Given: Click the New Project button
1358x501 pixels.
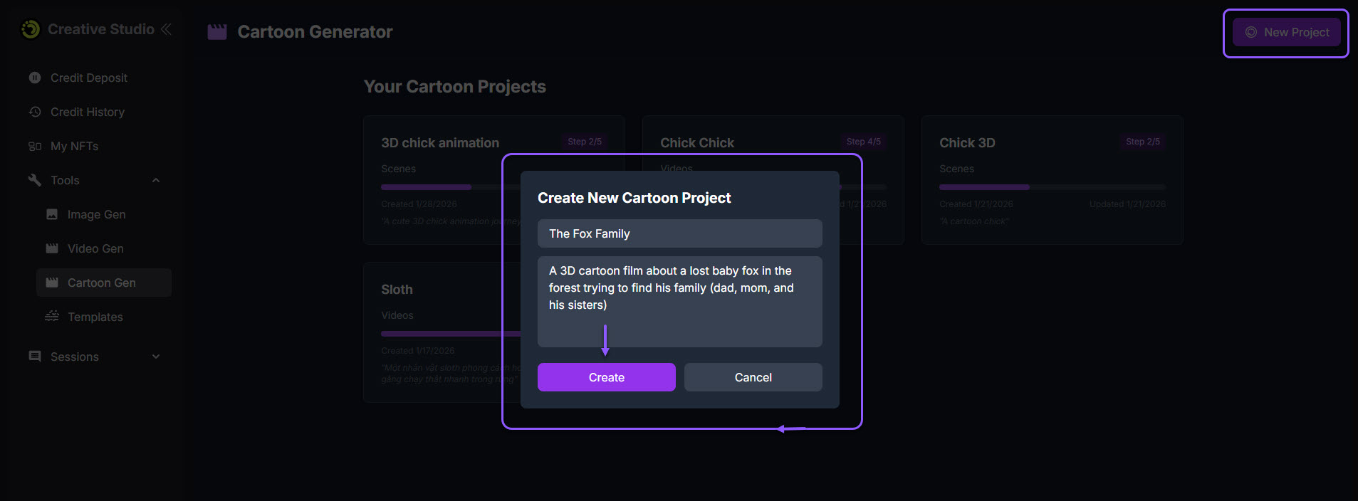Looking at the screenshot, I should (1286, 33).
